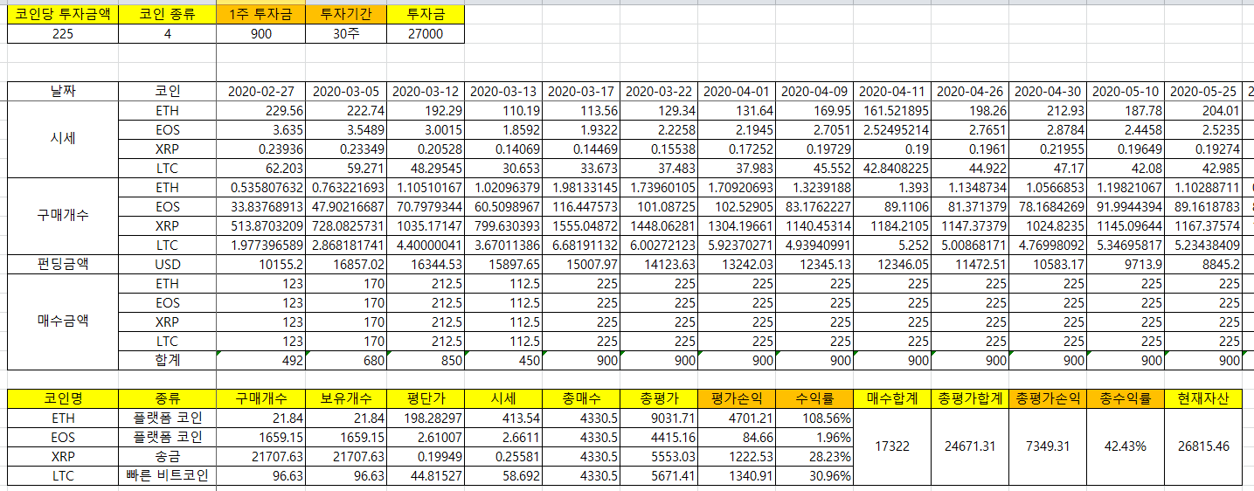
Task: Select the ETH total valuation 9031.71
Action: [659, 418]
